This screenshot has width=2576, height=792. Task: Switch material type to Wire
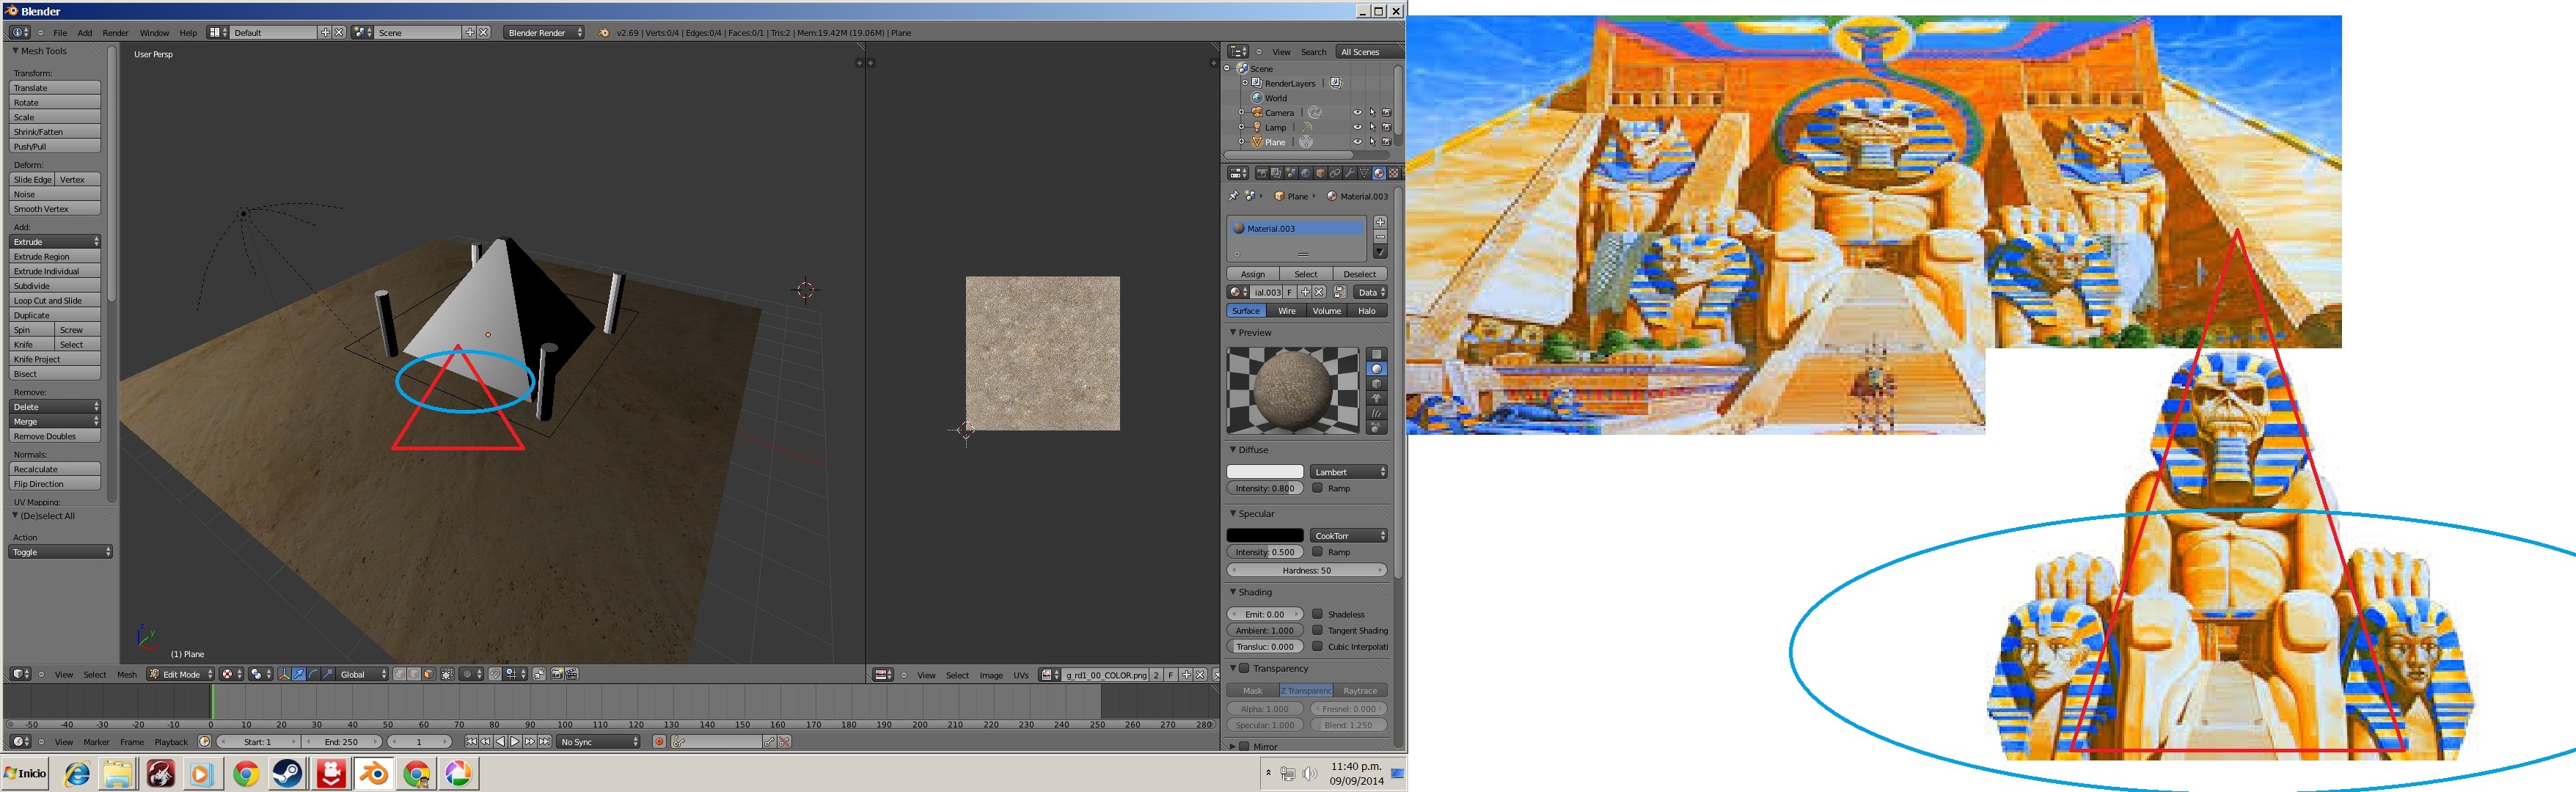[1286, 311]
